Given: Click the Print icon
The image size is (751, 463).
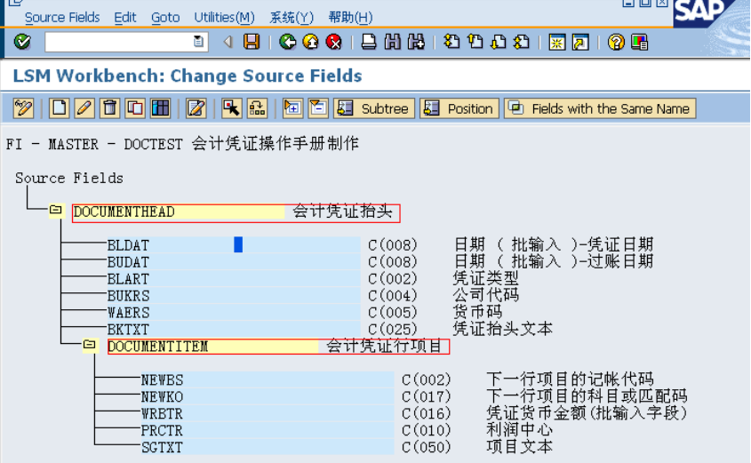Looking at the screenshot, I should pyautogui.click(x=369, y=42).
